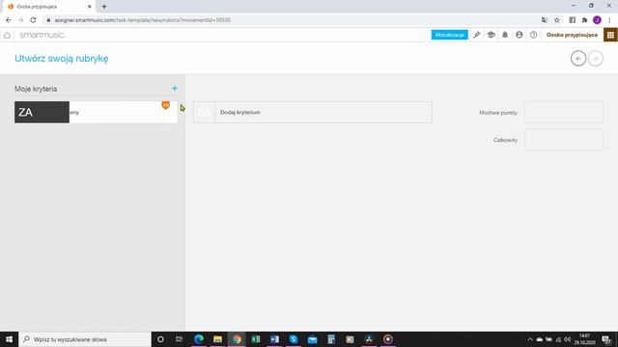Click the home icon beside smartmusic logo

[7, 35]
